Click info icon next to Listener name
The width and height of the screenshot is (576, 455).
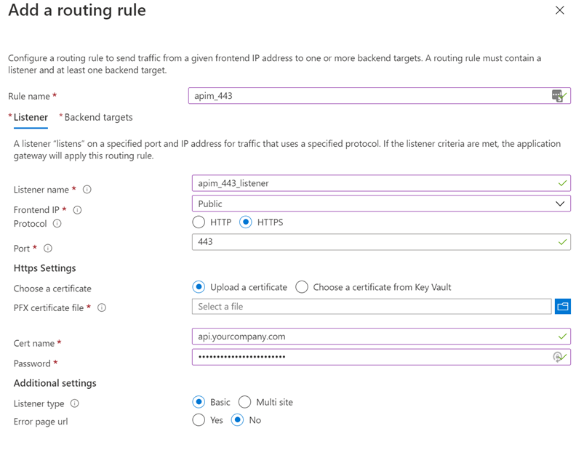click(x=87, y=190)
